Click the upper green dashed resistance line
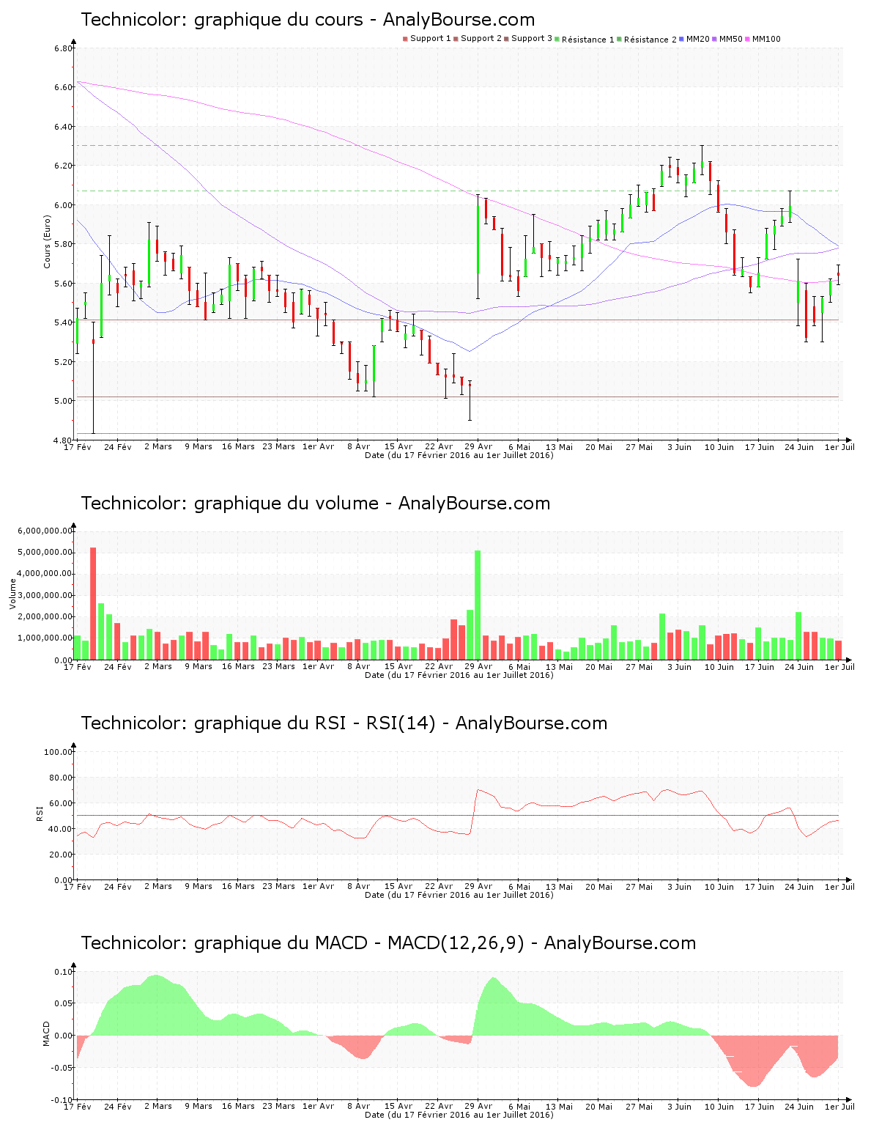Viewport: 879px width, 1136px height. (458, 145)
